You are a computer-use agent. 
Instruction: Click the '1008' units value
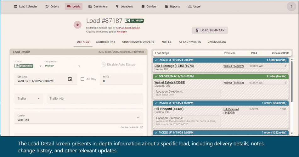click(x=283, y=109)
